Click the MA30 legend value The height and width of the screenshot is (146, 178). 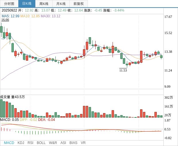point(51,16)
